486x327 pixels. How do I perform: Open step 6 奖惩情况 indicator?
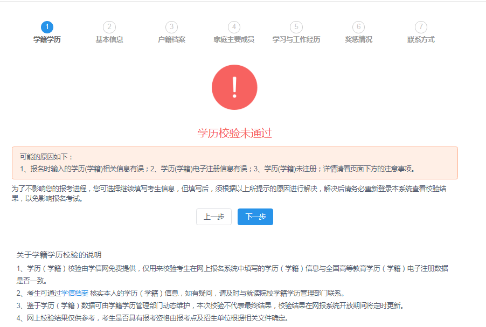click(x=358, y=26)
